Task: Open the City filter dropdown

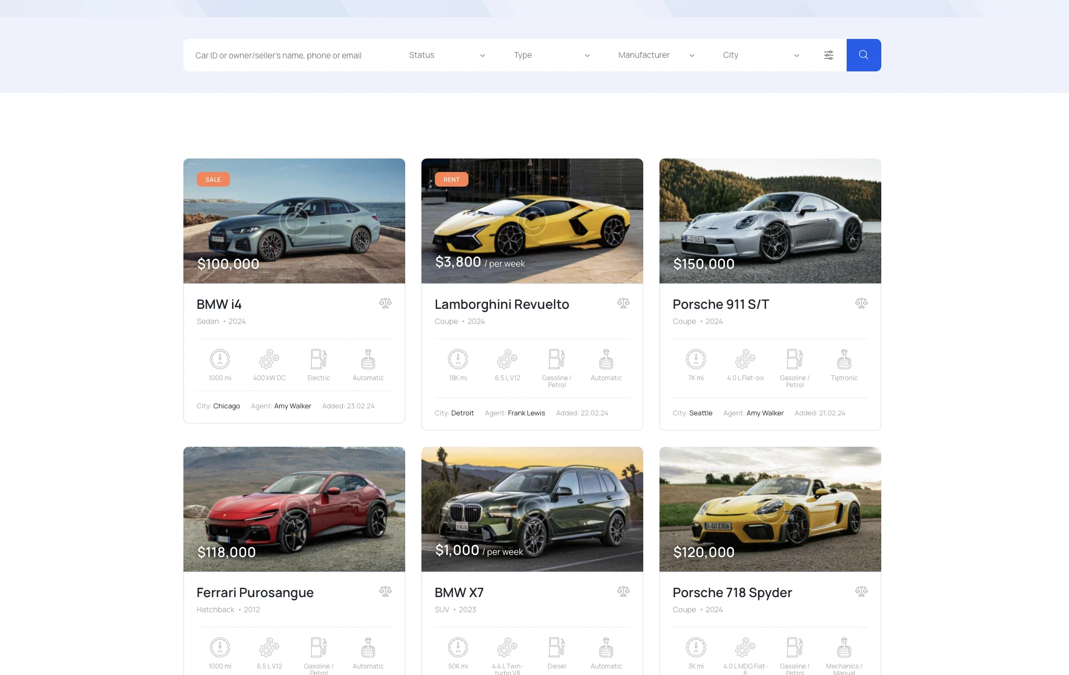Action: (x=760, y=55)
